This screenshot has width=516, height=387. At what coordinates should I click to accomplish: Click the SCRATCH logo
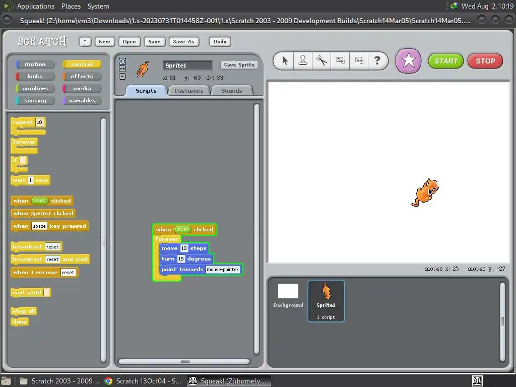(42, 41)
